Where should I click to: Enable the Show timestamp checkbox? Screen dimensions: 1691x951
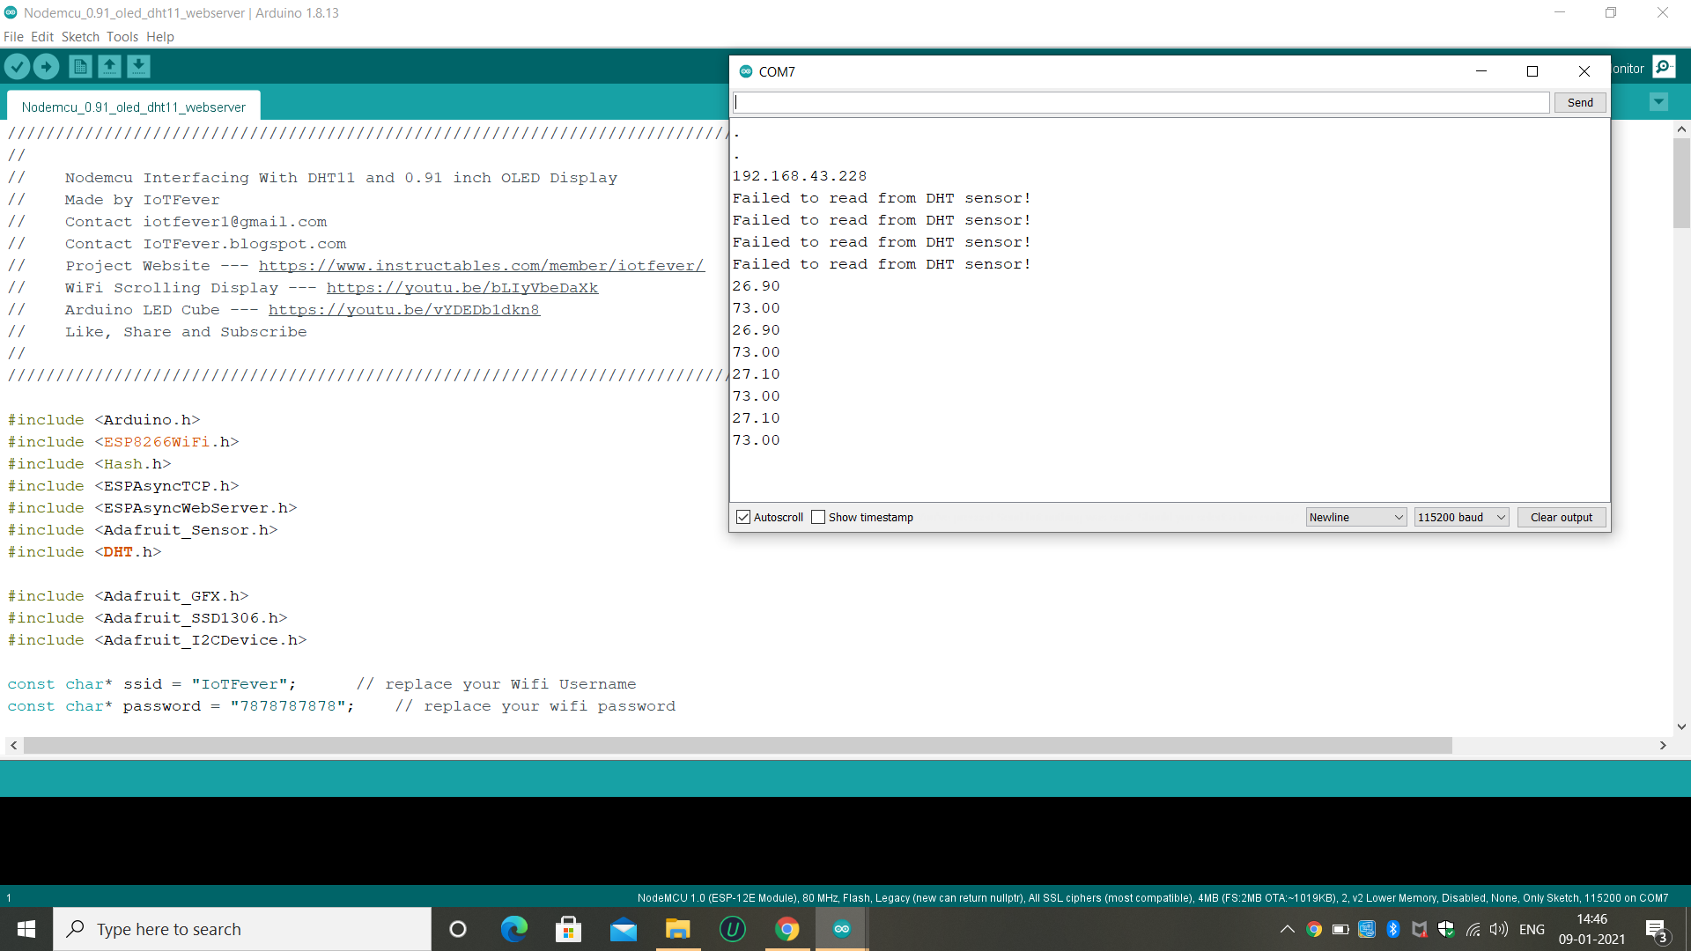(818, 517)
